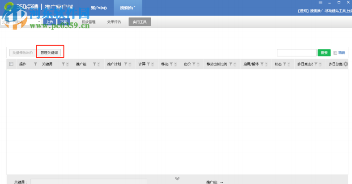Open the 通知 notification link in title bar
Viewport: 352px width, 184px height.
point(325,11)
